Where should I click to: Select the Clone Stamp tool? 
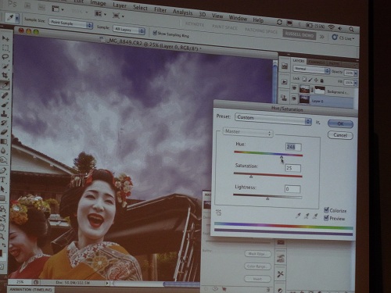(5, 113)
